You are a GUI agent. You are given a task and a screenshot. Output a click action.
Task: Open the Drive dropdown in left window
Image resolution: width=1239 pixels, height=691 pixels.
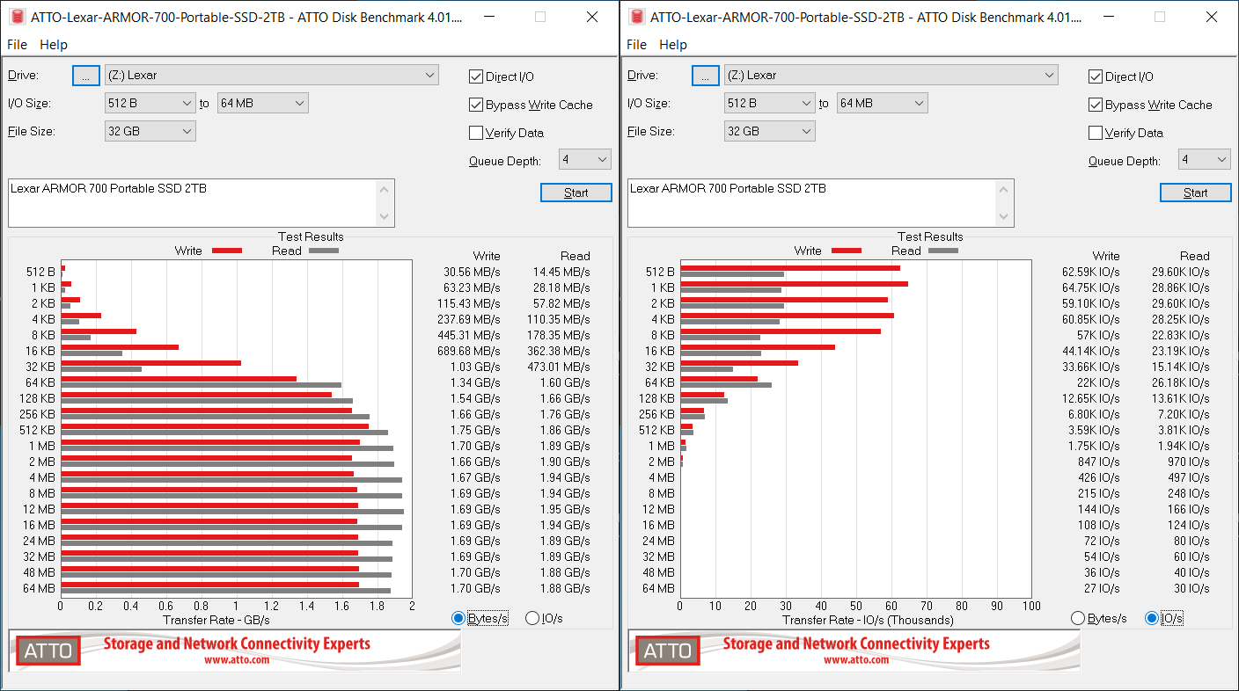[271, 76]
